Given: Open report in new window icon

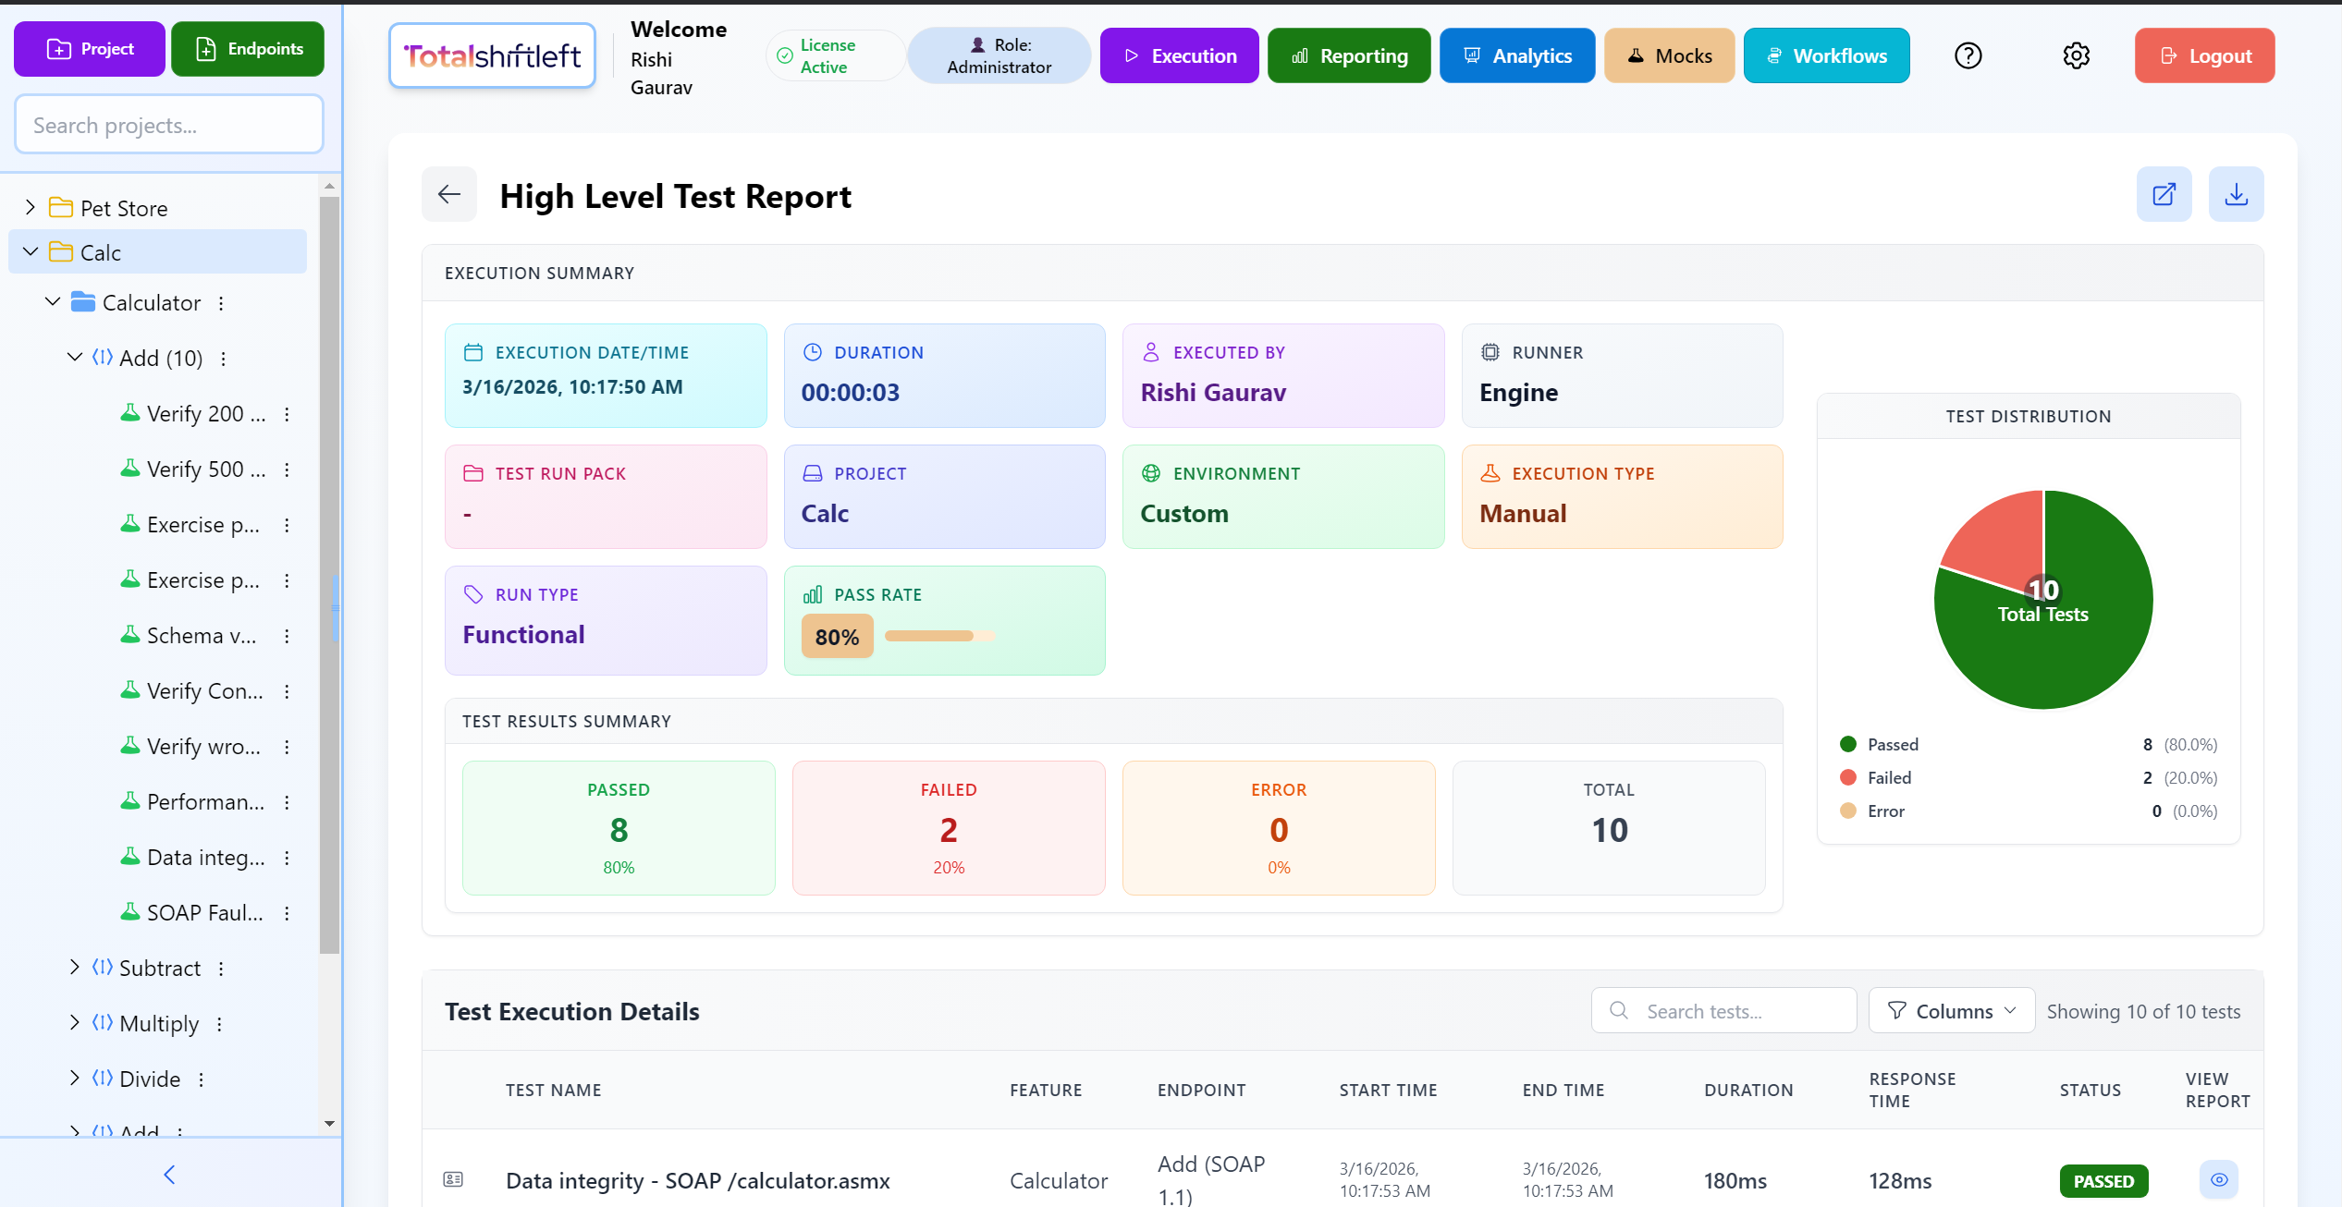Looking at the screenshot, I should click(x=2164, y=194).
